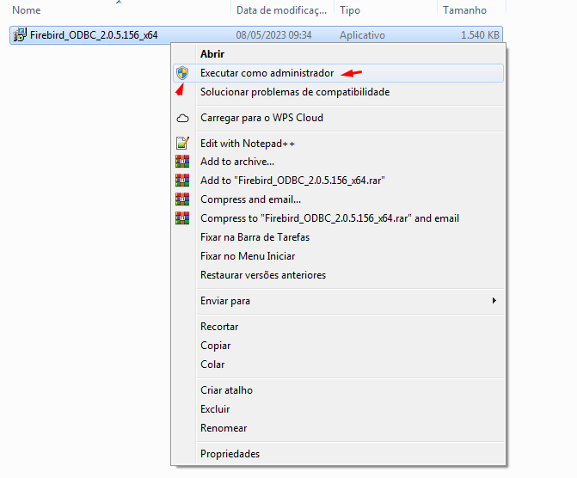Sort by Tipo column header
Viewport: 577px width, 478px height.
pos(385,10)
